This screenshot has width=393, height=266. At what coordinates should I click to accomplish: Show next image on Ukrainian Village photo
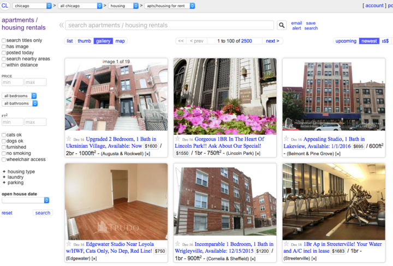(x=163, y=99)
